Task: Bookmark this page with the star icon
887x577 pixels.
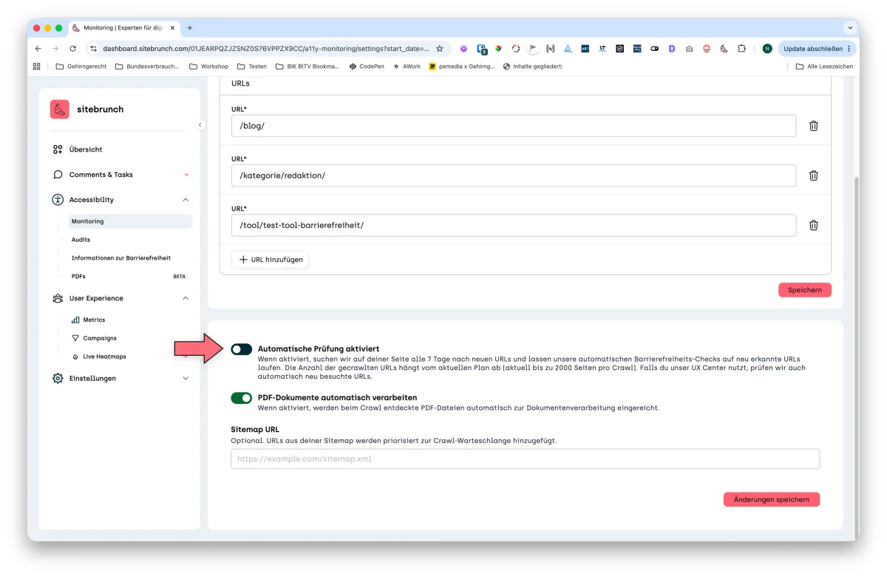Action: (439, 49)
